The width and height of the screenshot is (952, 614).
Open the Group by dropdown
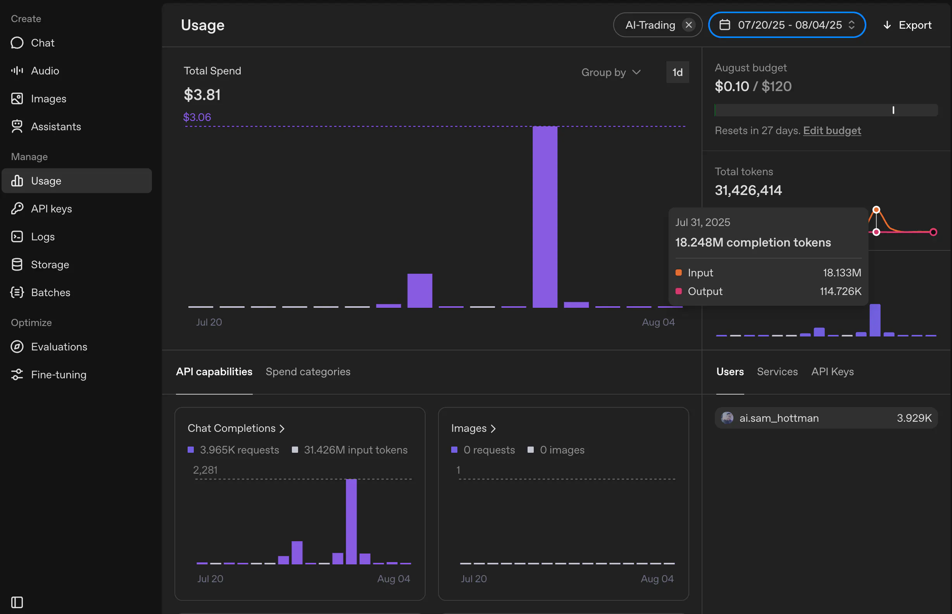click(x=611, y=72)
